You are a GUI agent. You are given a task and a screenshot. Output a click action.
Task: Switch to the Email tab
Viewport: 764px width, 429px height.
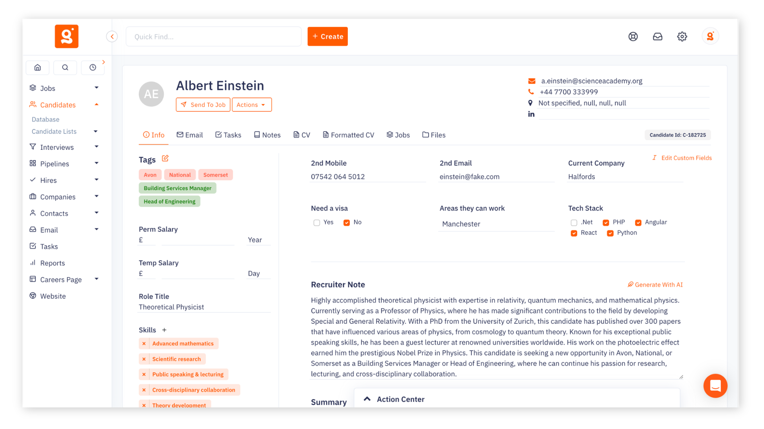189,135
